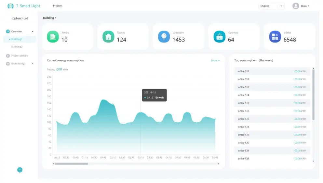Click the Current energy consumption title
The image size is (323, 183).
(x=65, y=60)
